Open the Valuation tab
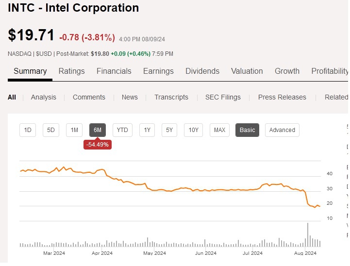The image size is (350, 266). (247, 71)
